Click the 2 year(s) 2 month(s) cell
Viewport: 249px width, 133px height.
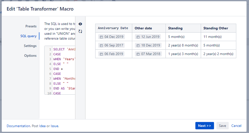click(x=219, y=54)
